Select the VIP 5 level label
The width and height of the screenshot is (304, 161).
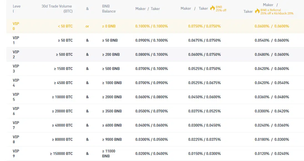coord(16,97)
